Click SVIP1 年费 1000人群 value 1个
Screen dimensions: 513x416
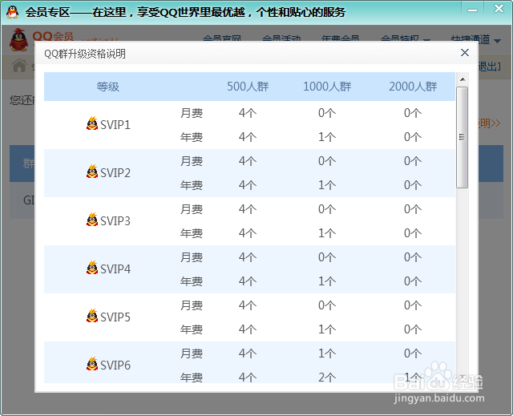coord(327,137)
